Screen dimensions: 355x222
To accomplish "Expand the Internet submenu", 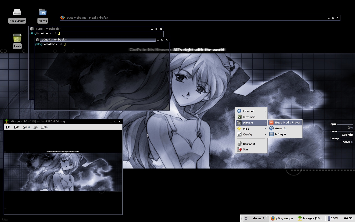I will [x=251, y=111].
